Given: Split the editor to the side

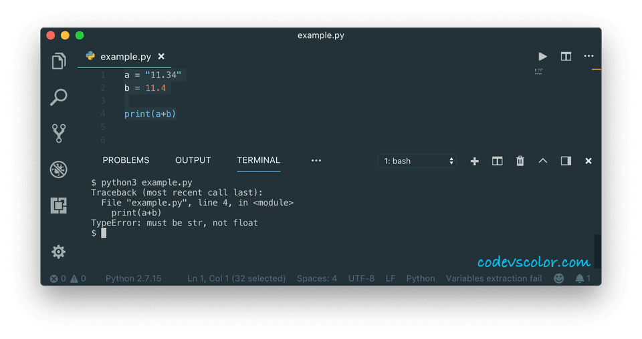Looking at the screenshot, I should pyautogui.click(x=566, y=56).
